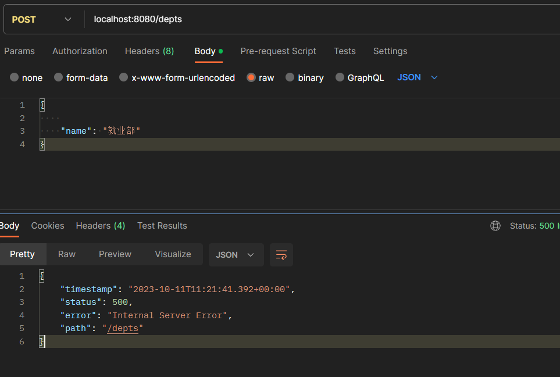The height and width of the screenshot is (377, 560).
Task: Open the response JSON format dropdown
Action: [236, 255]
